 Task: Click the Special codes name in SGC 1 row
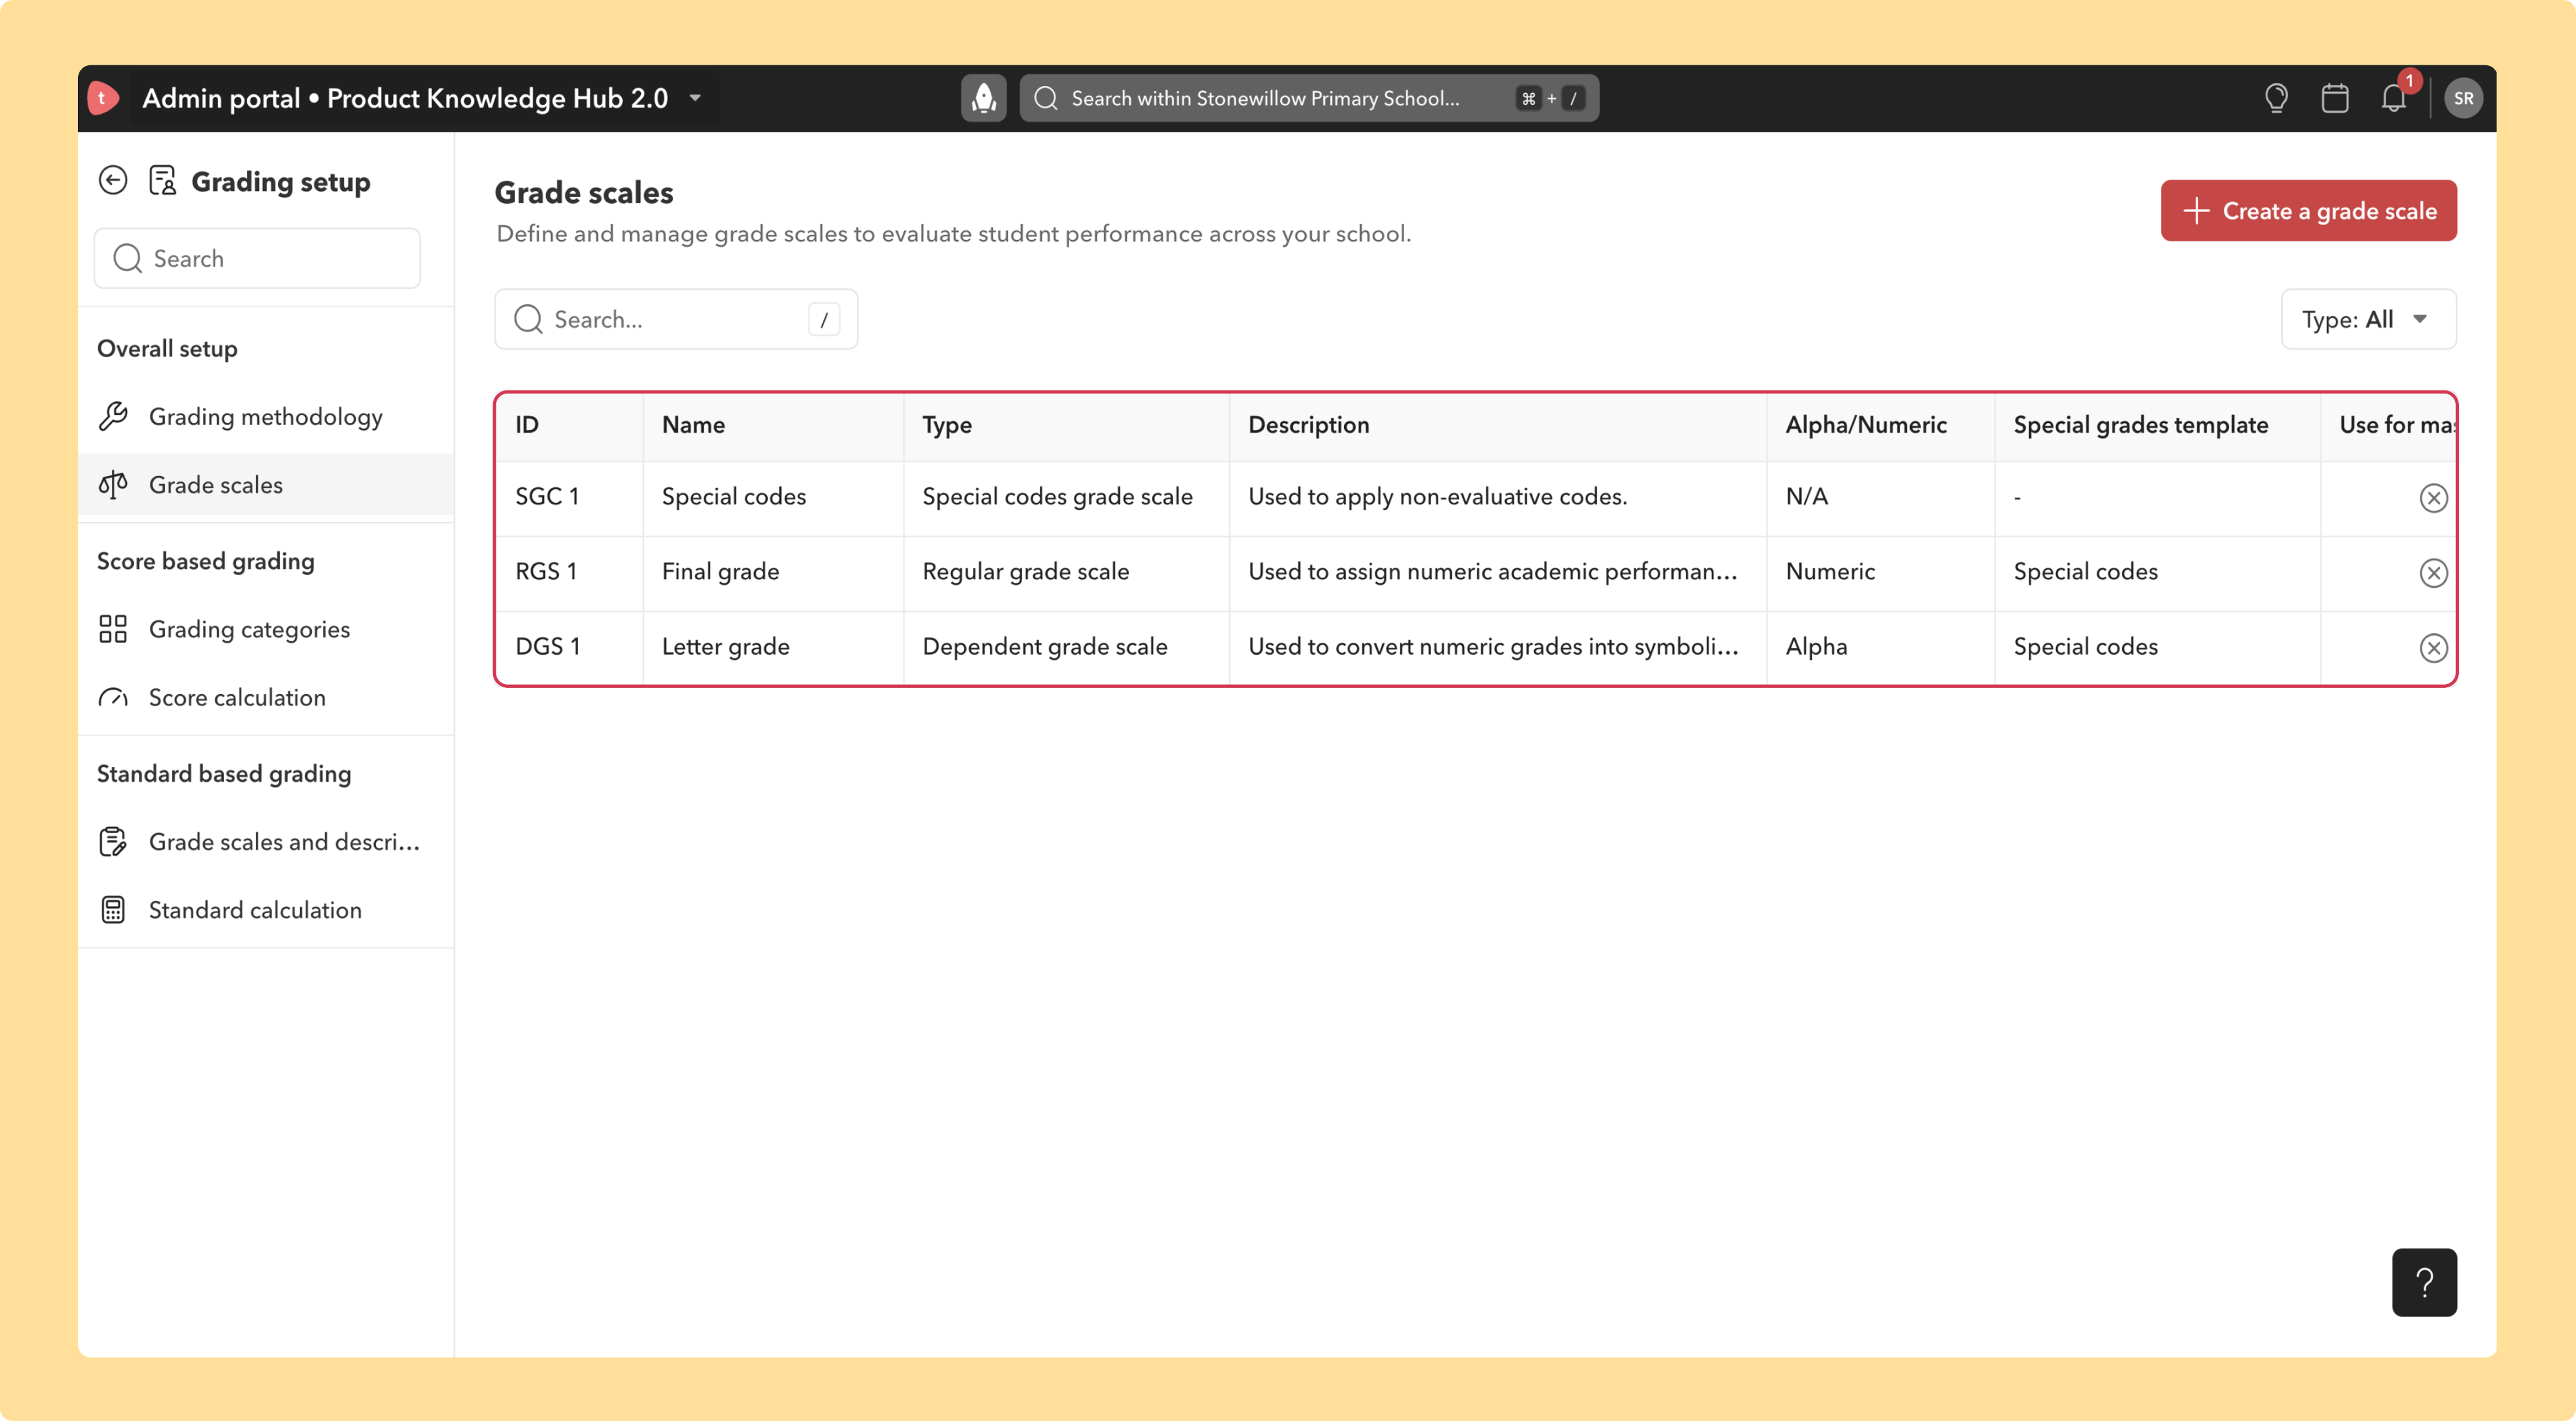[734, 497]
